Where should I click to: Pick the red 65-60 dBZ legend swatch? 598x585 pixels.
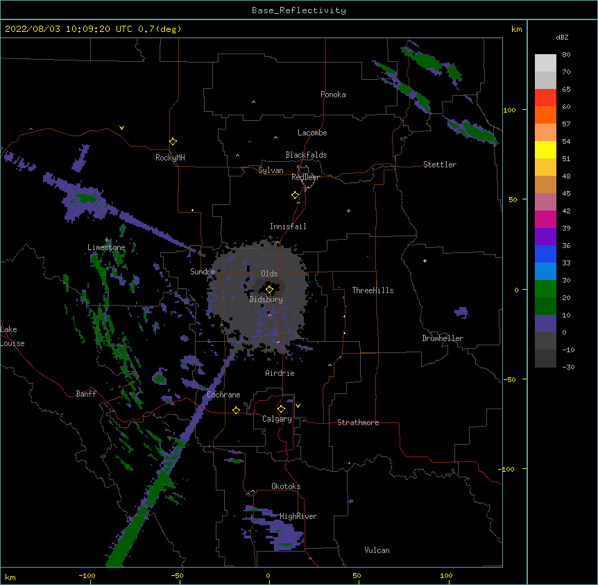[x=545, y=98]
